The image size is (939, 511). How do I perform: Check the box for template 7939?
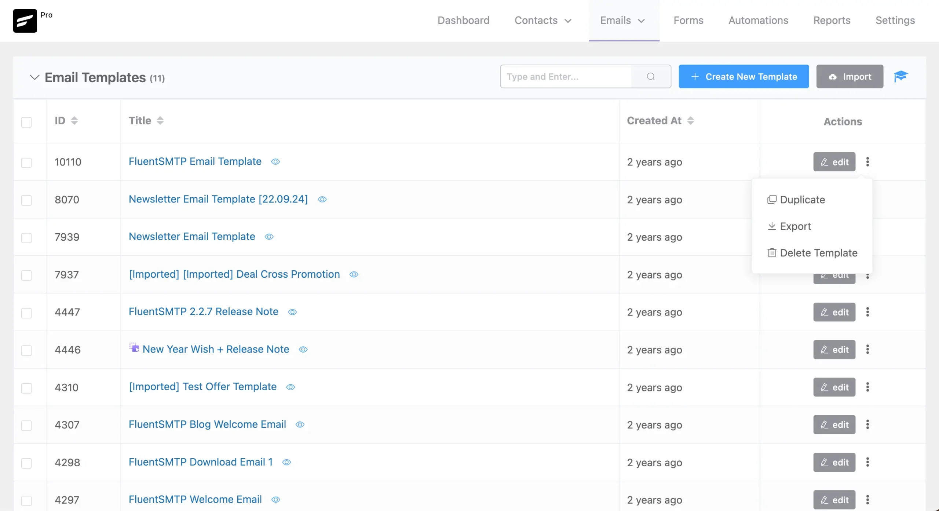26,238
